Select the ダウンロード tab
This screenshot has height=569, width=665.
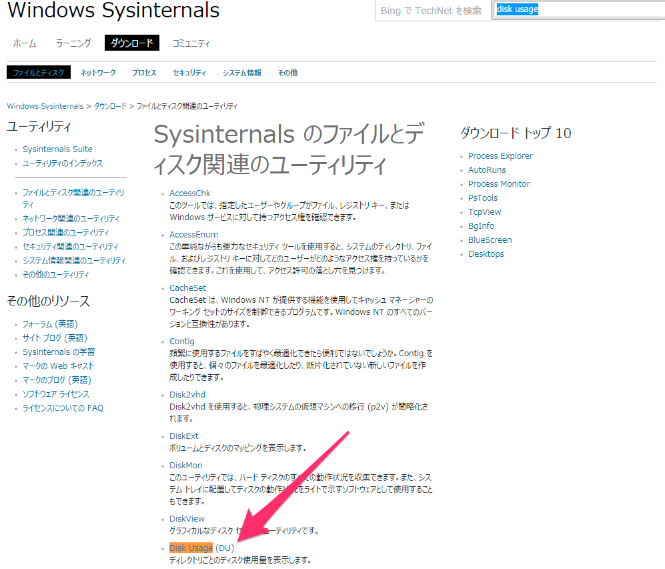[132, 43]
